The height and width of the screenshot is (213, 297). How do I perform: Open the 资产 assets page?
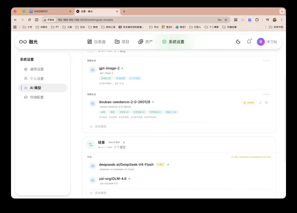tap(145, 42)
